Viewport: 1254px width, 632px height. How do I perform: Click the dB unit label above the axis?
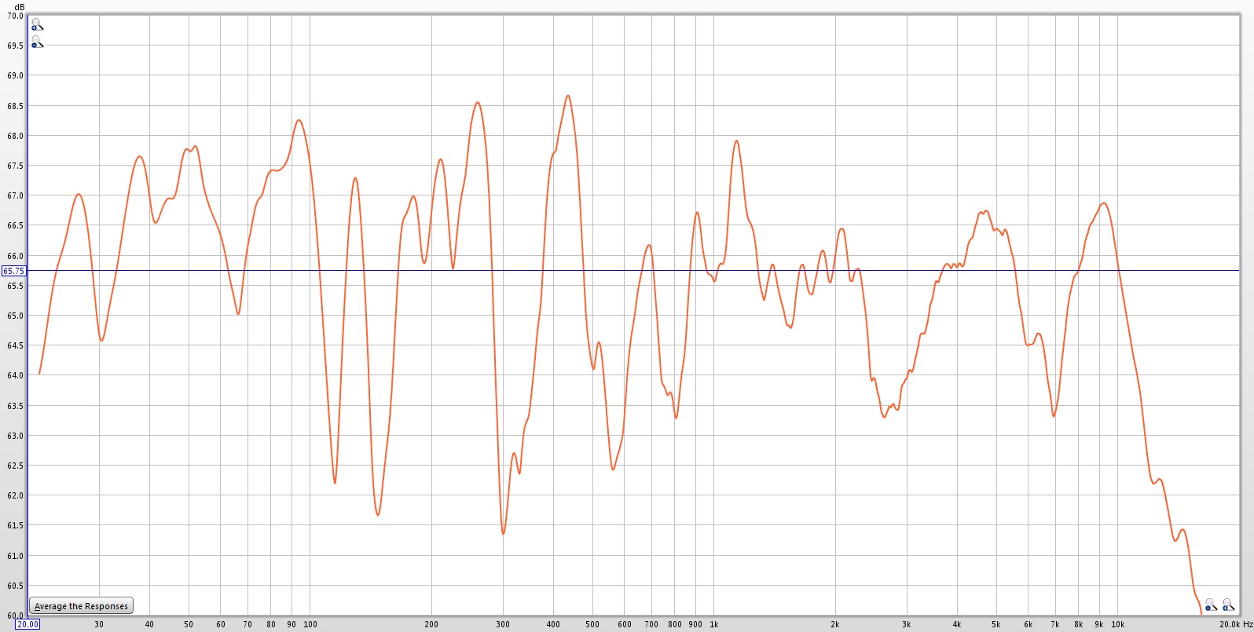point(20,7)
